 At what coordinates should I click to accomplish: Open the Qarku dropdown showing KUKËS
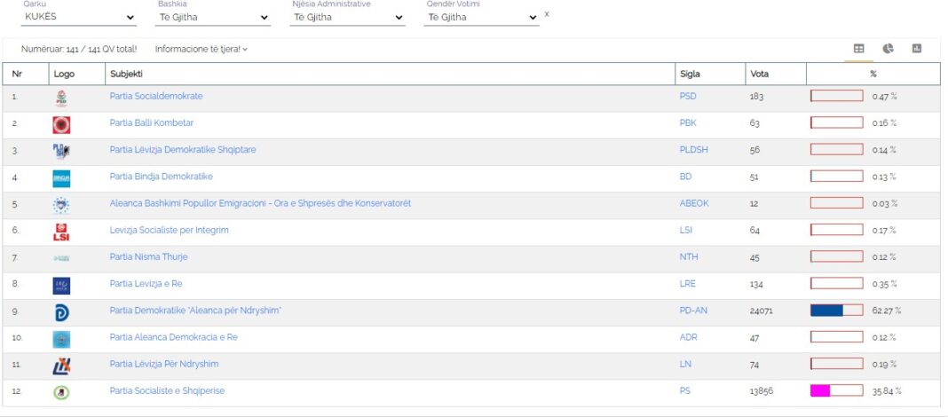pos(80,18)
